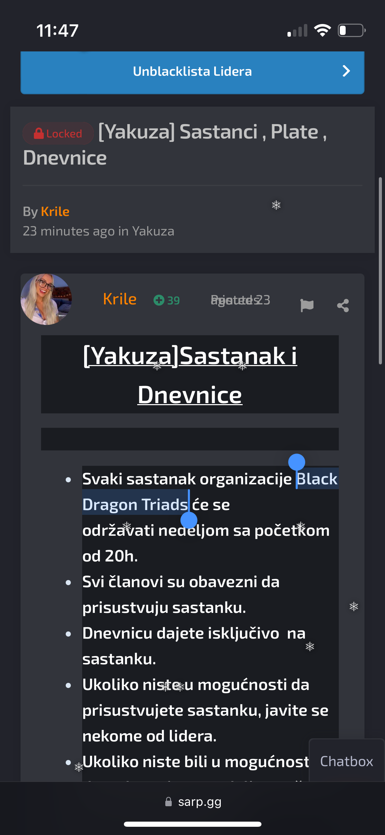Tap the padlock icon beside sarp.gg
385x835 pixels.
[168, 801]
